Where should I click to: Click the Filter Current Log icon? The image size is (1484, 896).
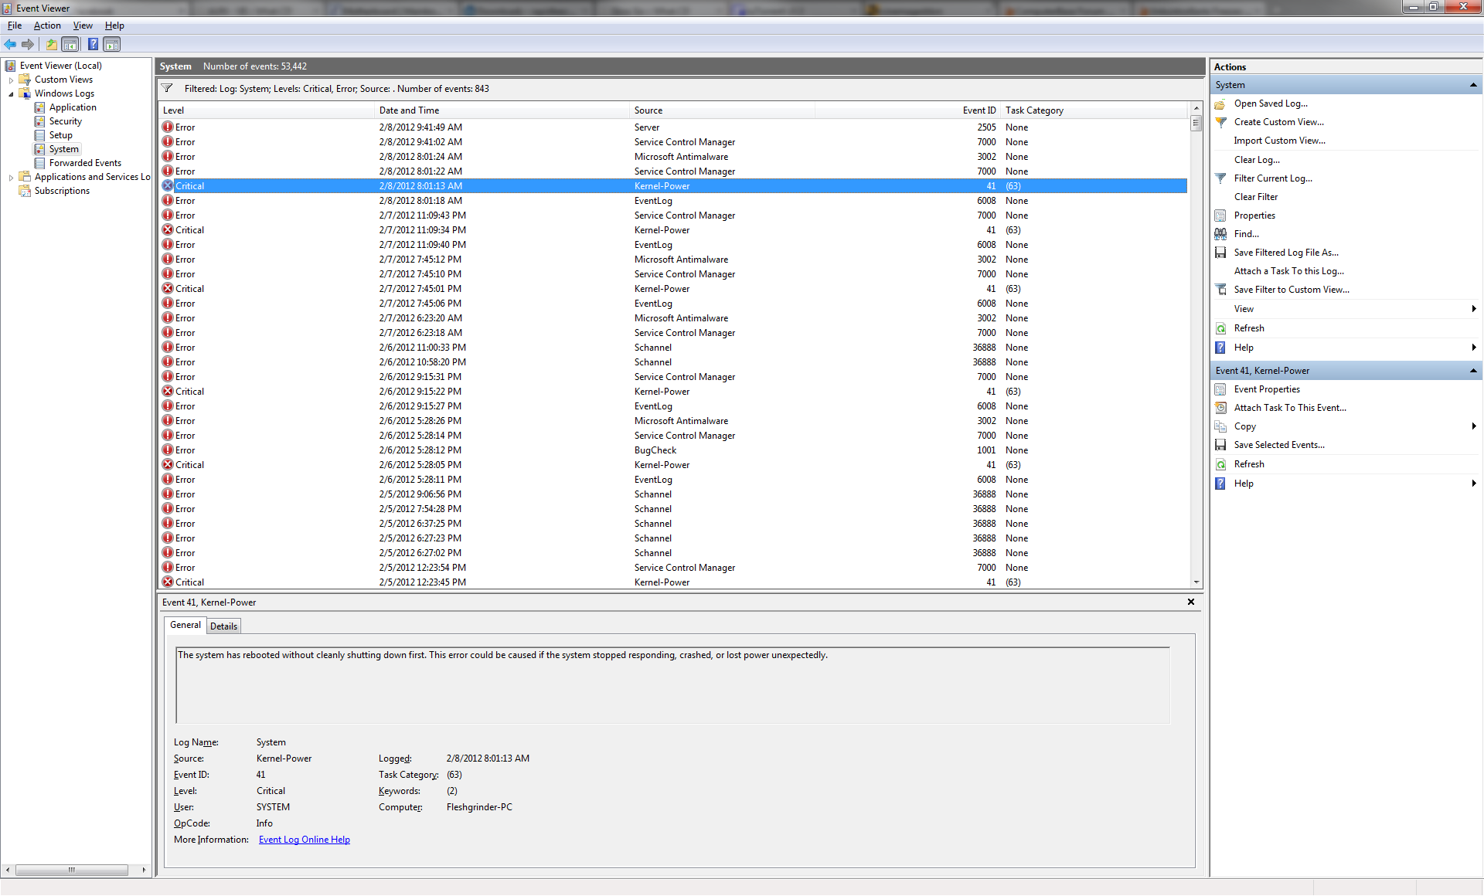(1220, 178)
